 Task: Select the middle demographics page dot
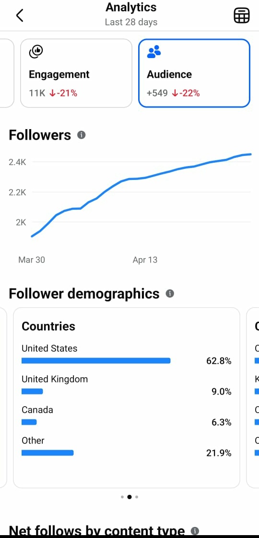click(129, 496)
